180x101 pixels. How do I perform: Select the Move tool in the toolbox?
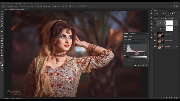click(x=2, y=12)
